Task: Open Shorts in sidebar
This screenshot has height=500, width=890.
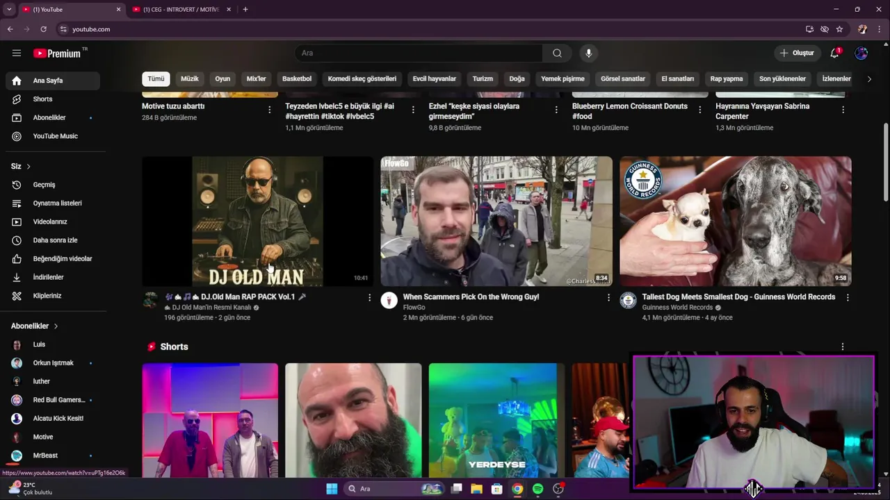Action: click(53, 99)
